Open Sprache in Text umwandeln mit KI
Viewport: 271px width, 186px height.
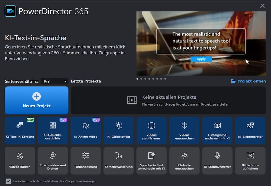(151, 160)
